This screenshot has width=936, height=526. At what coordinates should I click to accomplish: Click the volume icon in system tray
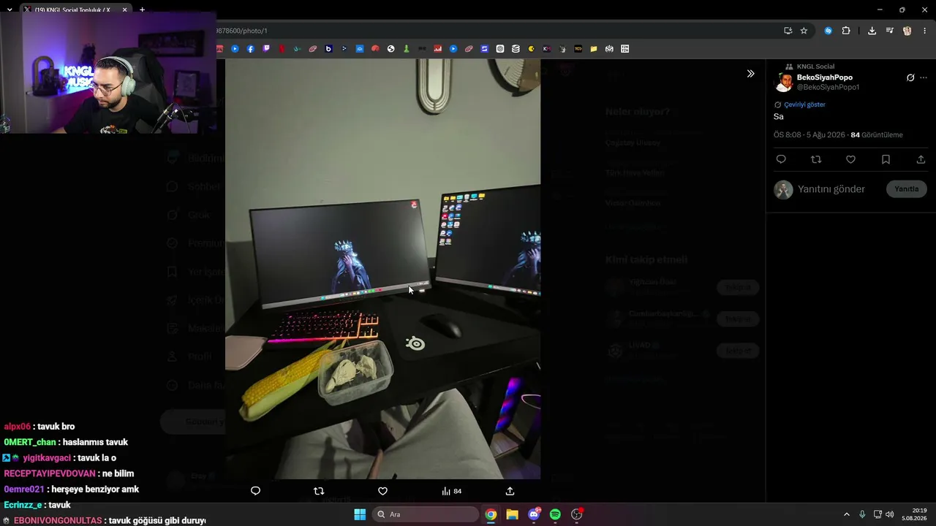coord(890,514)
